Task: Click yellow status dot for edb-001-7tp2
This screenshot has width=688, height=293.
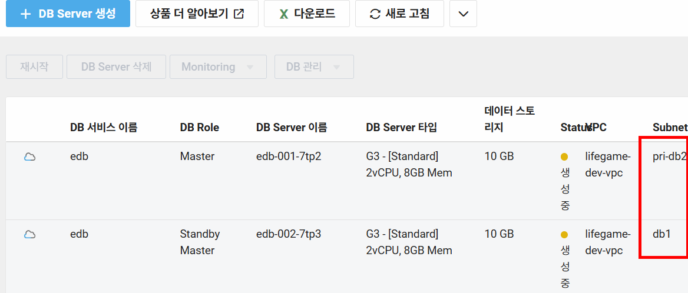Action: coord(564,157)
